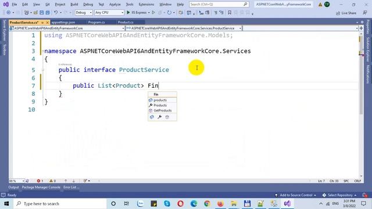Click the CRLF line ending indicator
Screen dimensions: 372x209
click(357, 181)
